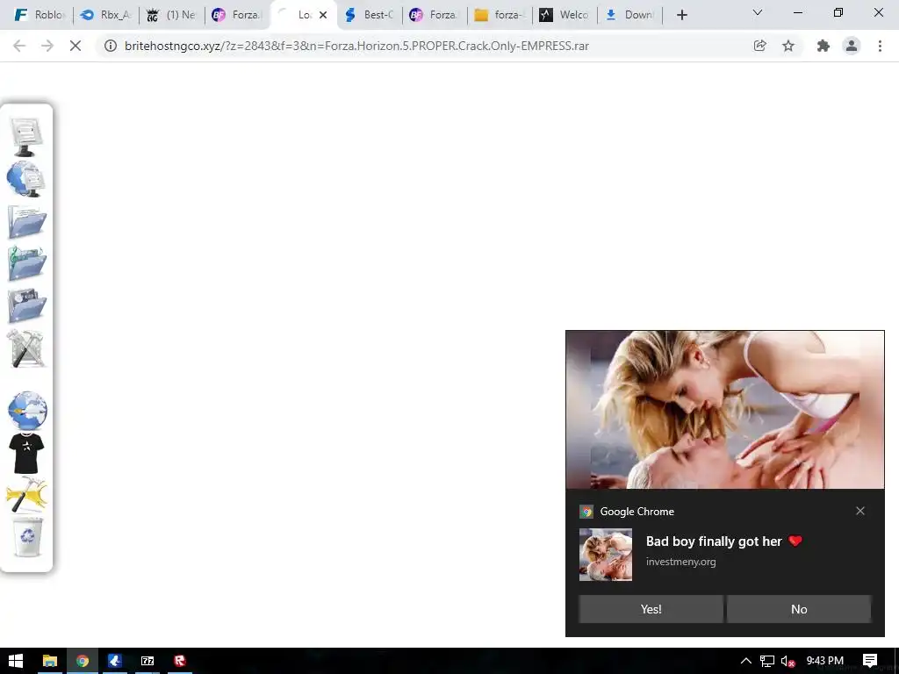
Task: Dismiss the Google Chrome notification
Action: tap(860, 511)
